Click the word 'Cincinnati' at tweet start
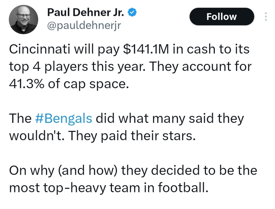275x209 pixels. pyautogui.click(x=40, y=49)
